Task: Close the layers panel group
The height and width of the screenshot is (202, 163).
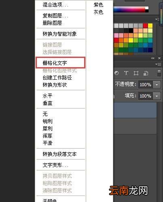Action: tap(159, 58)
